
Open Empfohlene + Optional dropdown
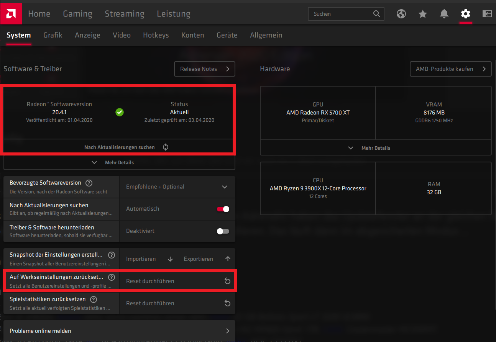(177, 187)
